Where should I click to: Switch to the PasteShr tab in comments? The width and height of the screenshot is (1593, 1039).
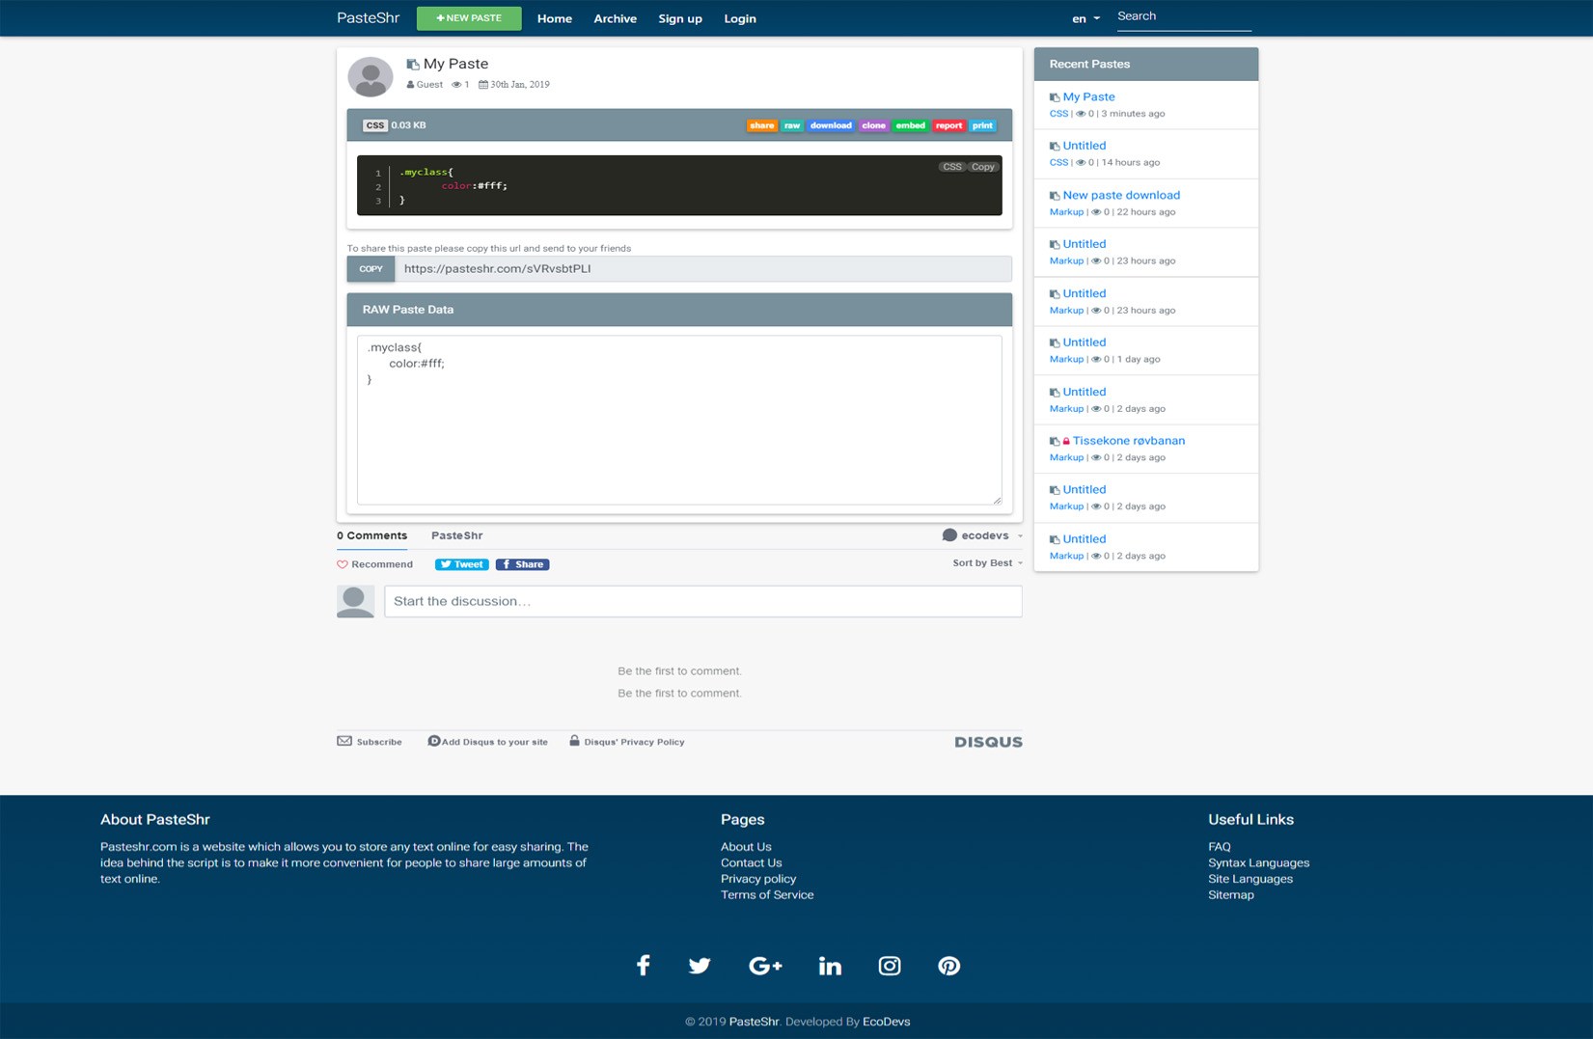point(457,535)
